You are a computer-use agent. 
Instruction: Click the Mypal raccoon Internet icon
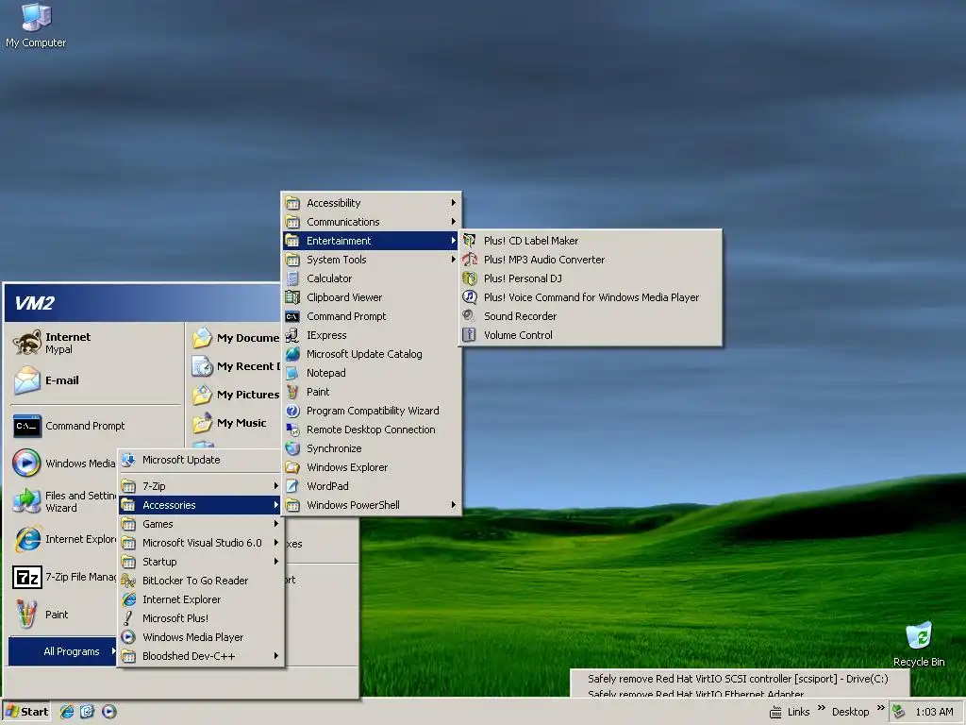(x=27, y=343)
